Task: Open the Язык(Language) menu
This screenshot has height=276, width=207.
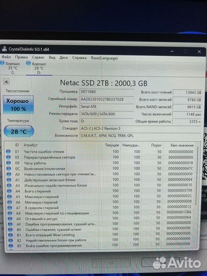Action: [x=104, y=58]
